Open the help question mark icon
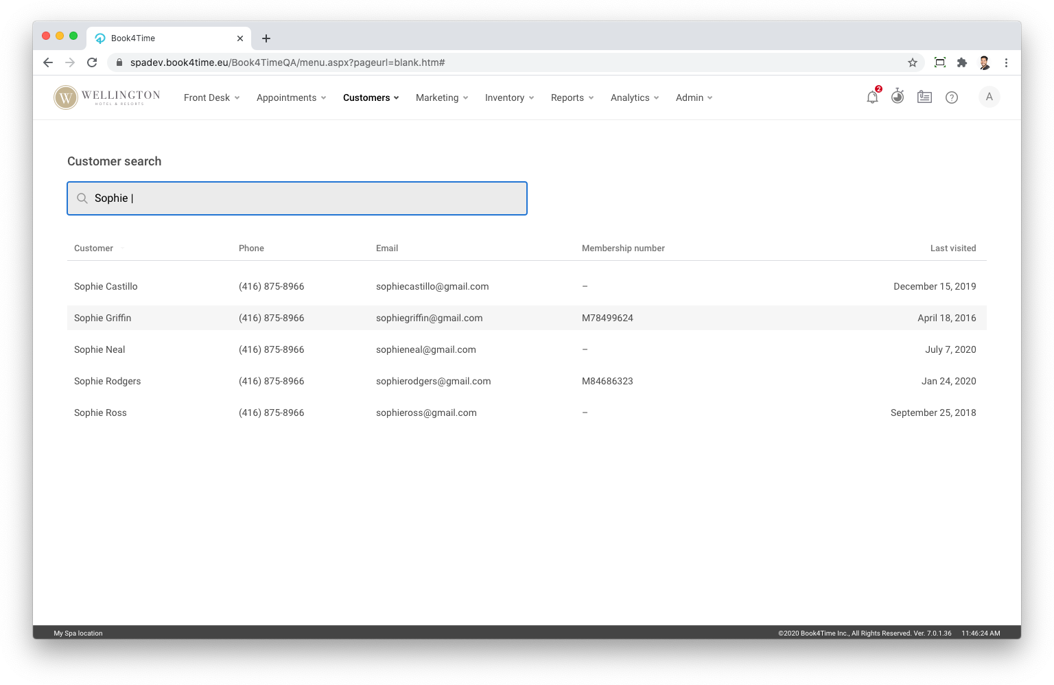The height and width of the screenshot is (685, 1054). tap(951, 97)
